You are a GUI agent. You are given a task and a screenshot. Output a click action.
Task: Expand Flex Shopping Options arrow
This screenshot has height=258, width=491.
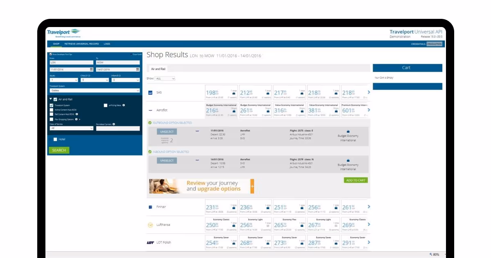[x=79, y=120]
